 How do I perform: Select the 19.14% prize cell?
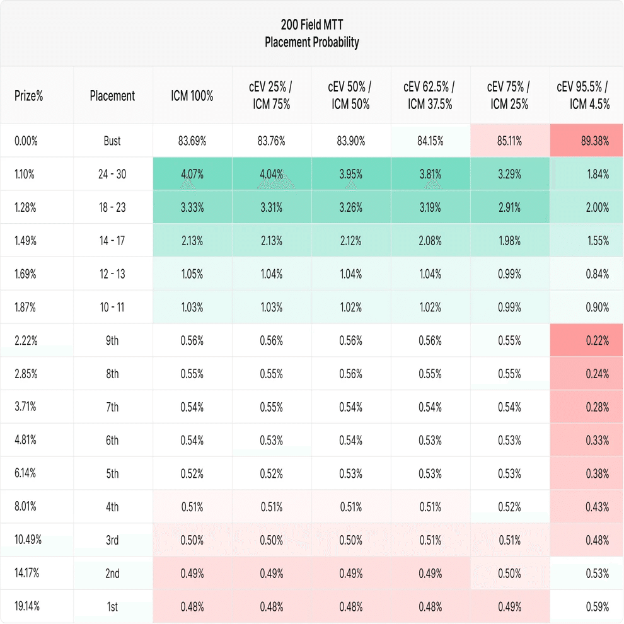click(x=27, y=606)
